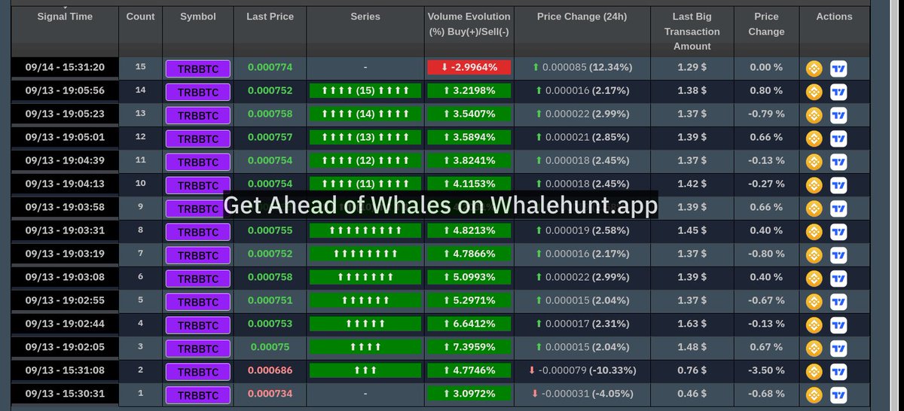Open TradingView icon in the 09/13 - 15:30:31 row
This screenshot has height=411, width=904.
(x=838, y=395)
